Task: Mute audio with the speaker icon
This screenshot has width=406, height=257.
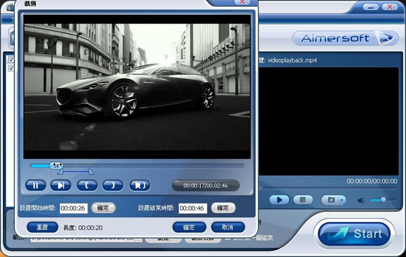Action: (361, 200)
